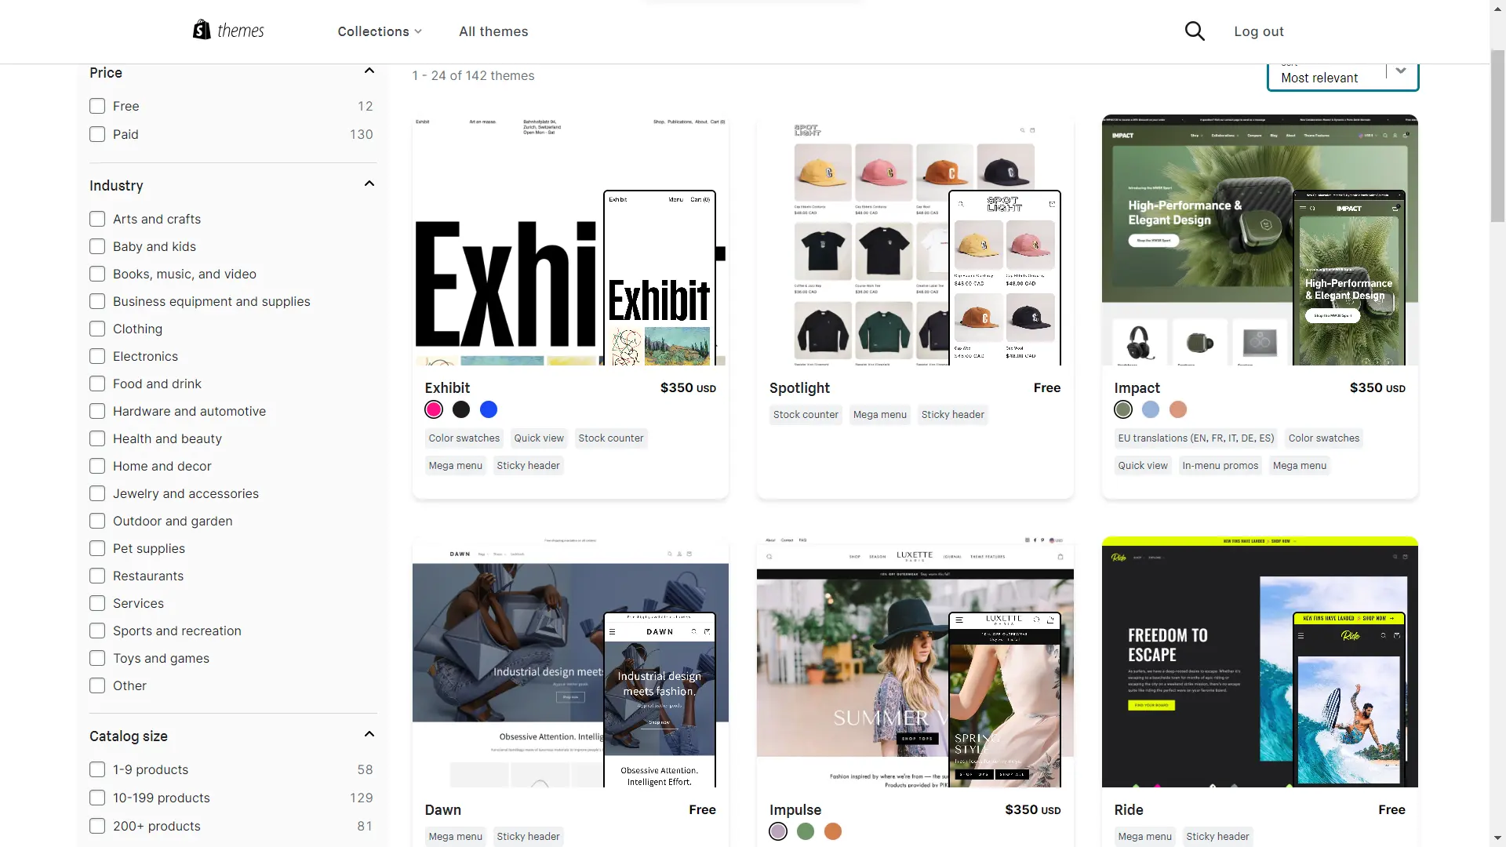Click Log out button

pos(1259,31)
